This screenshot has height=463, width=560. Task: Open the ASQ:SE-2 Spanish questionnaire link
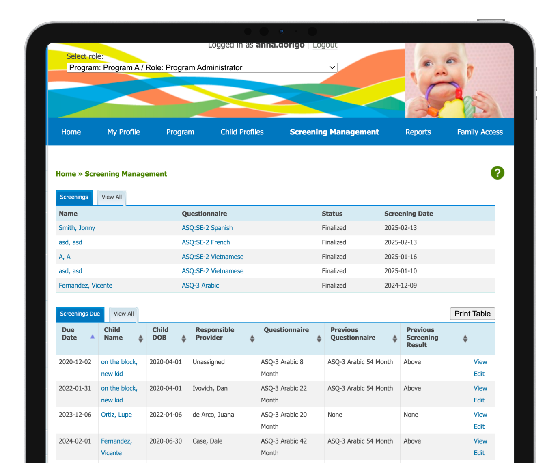[x=207, y=228]
